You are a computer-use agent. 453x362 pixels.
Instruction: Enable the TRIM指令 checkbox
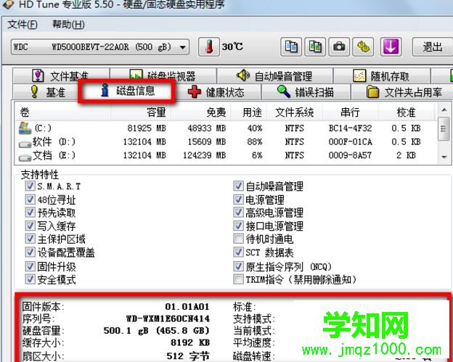[238, 279]
